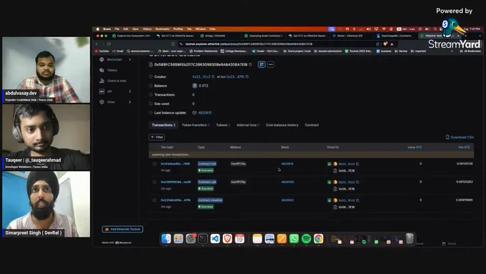Copy the creation txn hash 0x23...47f6
This screenshot has height=274, width=486.
coord(247,77)
